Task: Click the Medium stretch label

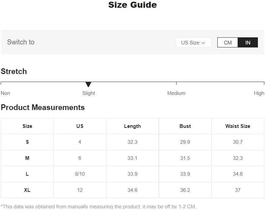Action: coord(176,93)
